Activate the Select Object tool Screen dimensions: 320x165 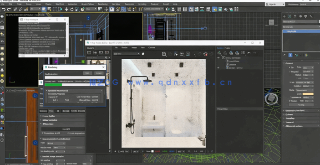(x=44, y=9)
